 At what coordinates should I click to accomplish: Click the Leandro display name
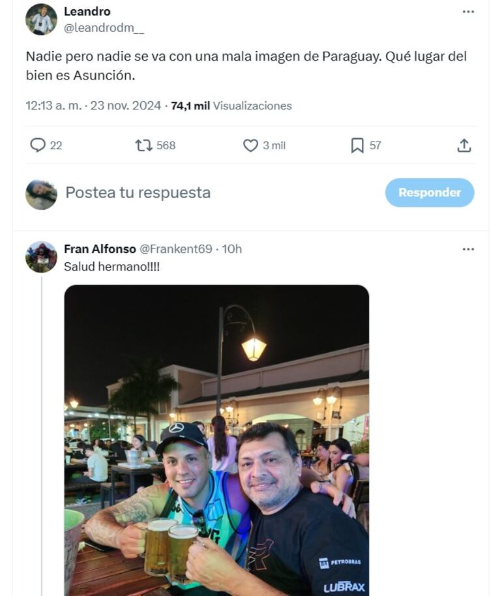[87, 12]
